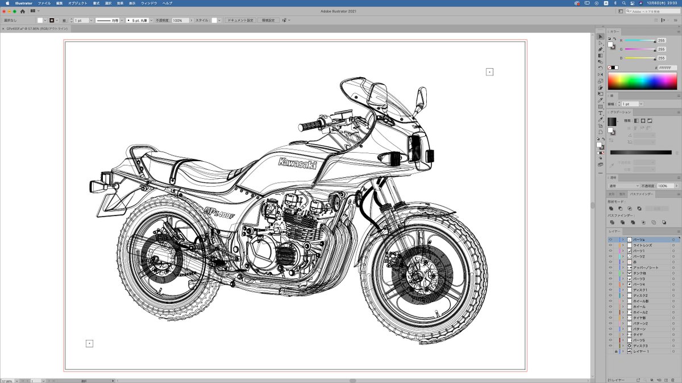Create new layer in Layers panel
This screenshot has width=682, height=383.
pyautogui.click(x=666, y=379)
